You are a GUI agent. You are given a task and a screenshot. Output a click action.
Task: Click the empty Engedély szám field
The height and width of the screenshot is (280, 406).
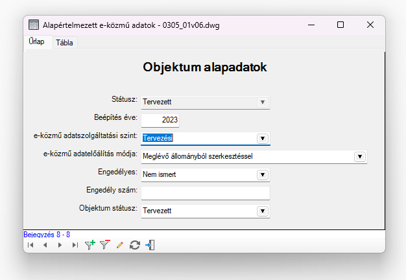tap(206, 192)
